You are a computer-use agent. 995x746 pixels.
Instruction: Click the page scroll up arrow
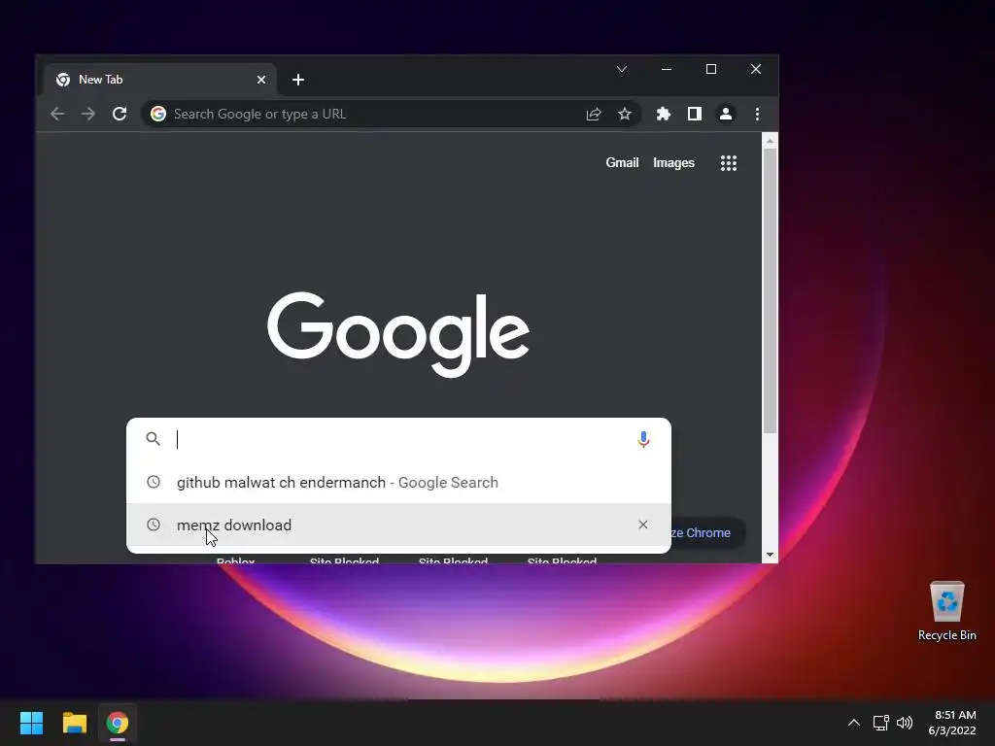770,141
